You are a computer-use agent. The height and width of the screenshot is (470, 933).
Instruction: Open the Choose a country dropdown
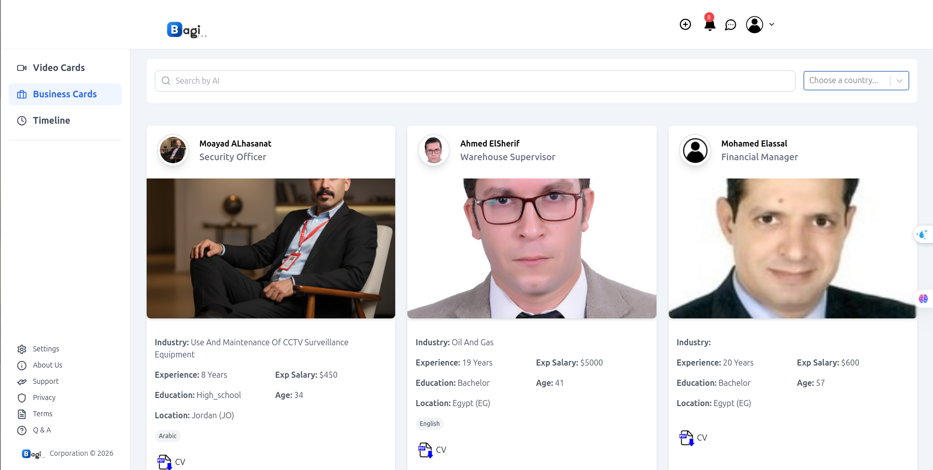pyautogui.click(x=855, y=81)
